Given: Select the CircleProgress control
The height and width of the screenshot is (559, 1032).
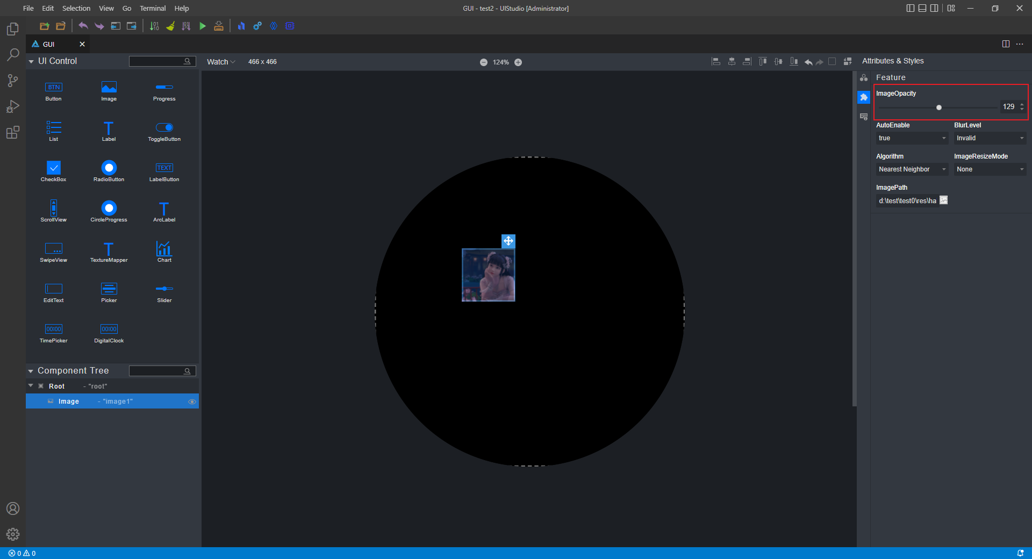Looking at the screenshot, I should click(109, 211).
